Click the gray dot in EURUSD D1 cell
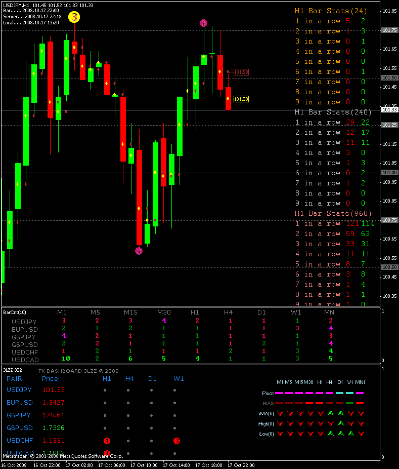 click(151, 403)
